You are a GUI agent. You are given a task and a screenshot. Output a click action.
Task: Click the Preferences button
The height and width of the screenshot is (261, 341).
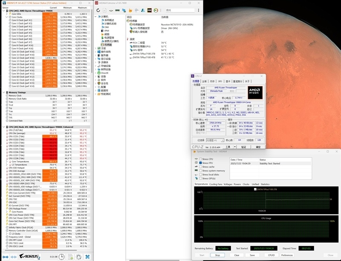click(287, 255)
